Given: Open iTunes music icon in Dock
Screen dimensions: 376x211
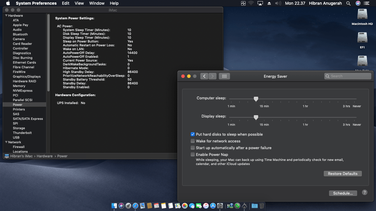Looking at the screenshot, I should click(x=206, y=206).
